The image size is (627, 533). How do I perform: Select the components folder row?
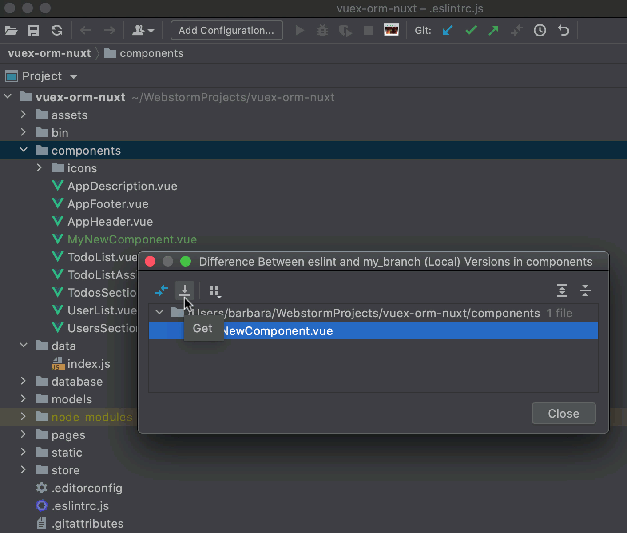[313, 150]
